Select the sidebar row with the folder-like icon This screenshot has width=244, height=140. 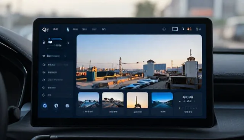point(56,72)
